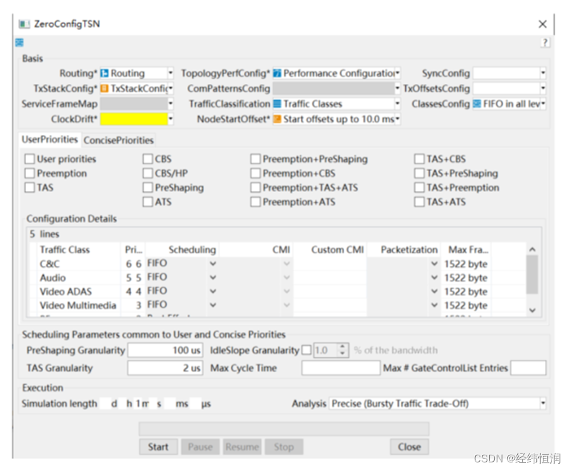The height and width of the screenshot is (470, 570).
Task: Open Scheduling dropdown for Audio row
Action: [x=213, y=277]
